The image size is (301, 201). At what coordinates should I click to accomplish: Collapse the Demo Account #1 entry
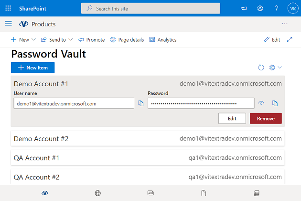tap(148, 84)
